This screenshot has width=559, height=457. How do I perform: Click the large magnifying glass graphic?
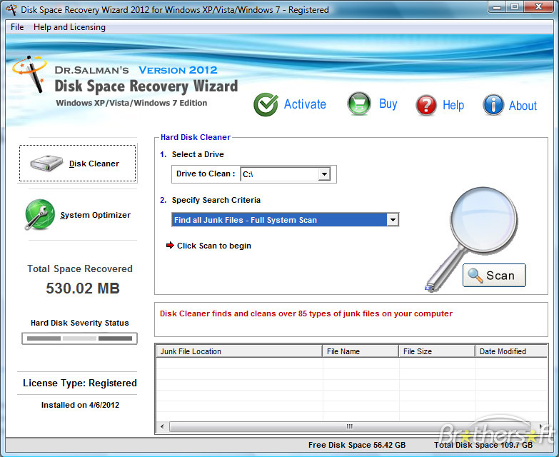click(473, 238)
